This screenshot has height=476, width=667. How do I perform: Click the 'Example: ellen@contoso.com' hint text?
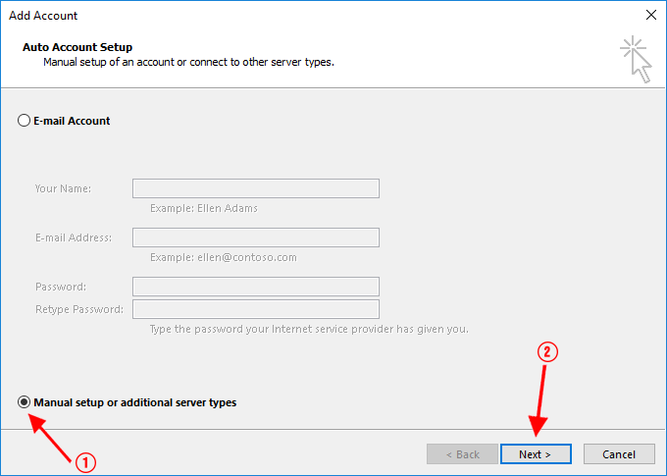point(224,257)
